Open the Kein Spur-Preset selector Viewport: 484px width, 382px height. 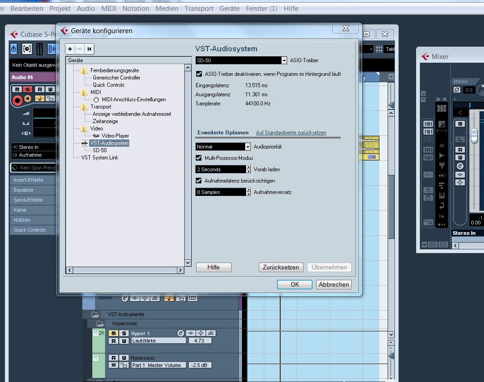33,168
